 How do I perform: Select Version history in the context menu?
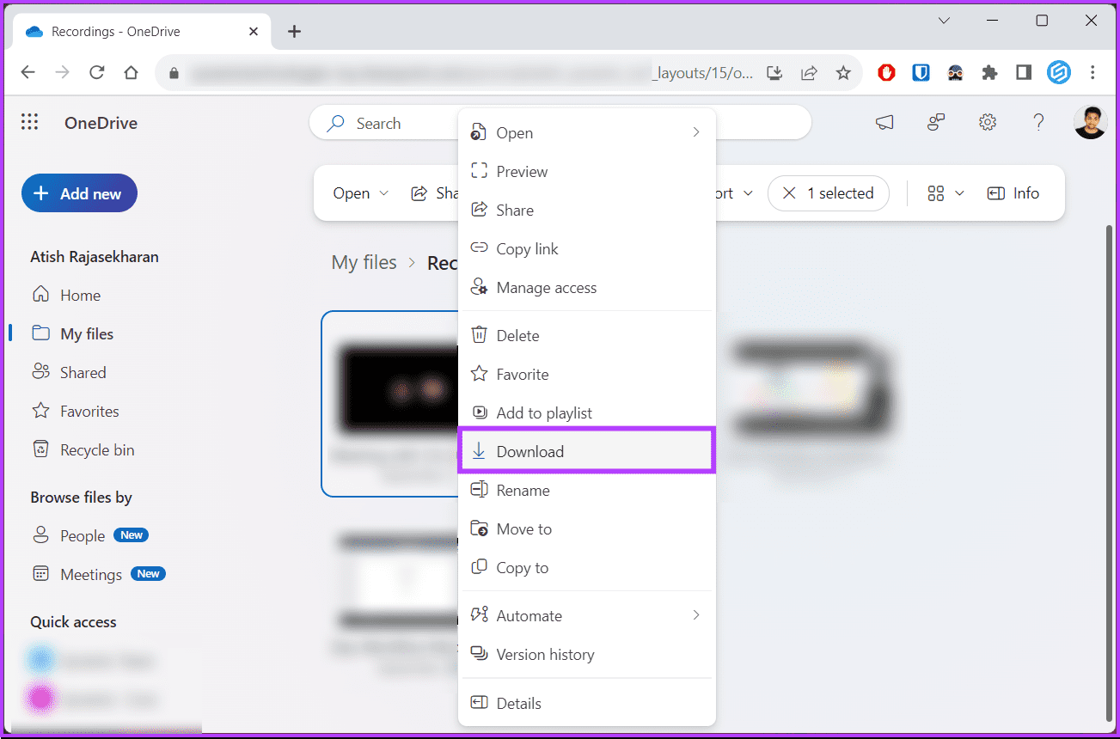tap(545, 655)
